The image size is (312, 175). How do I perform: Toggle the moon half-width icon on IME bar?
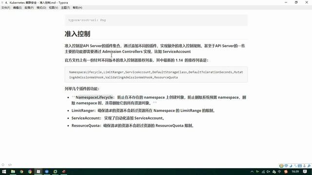coord(291,166)
